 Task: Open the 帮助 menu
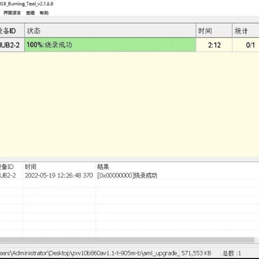click(x=44, y=13)
